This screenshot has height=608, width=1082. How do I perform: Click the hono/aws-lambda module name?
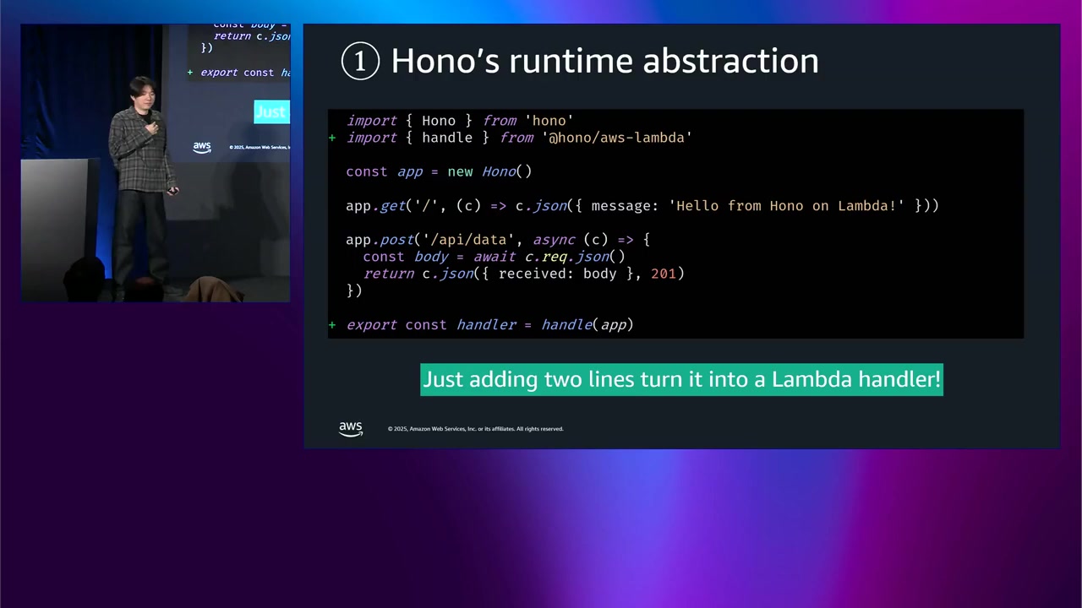[x=616, y=138]
